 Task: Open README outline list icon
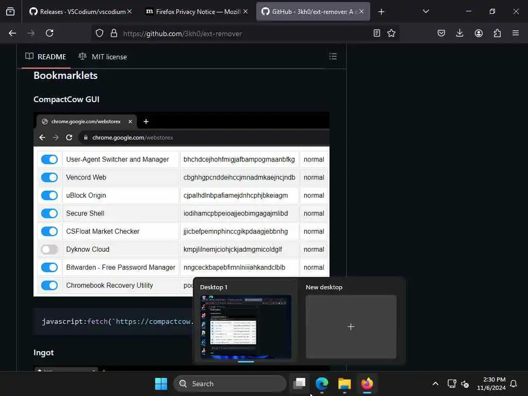333,57
